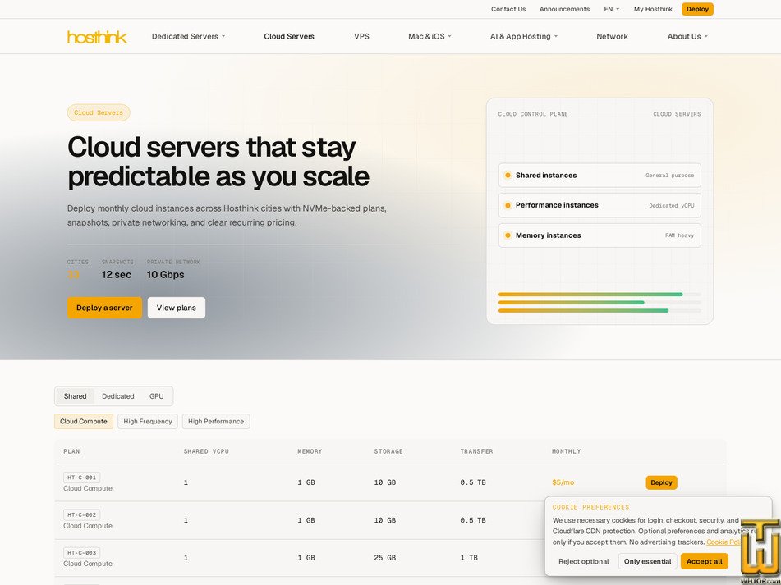Click the RAM heavy label
Viewport: 781px width, 585px height.
pos(679,235)
